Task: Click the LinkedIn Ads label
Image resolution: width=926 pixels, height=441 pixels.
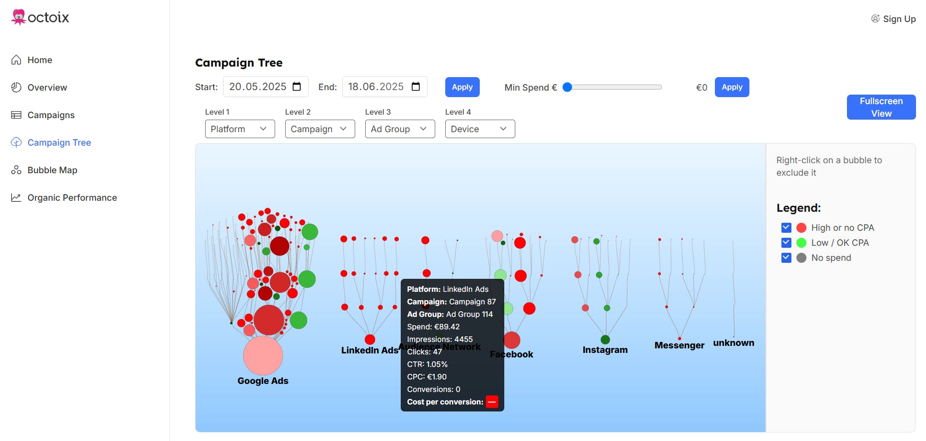Action: 370,350
